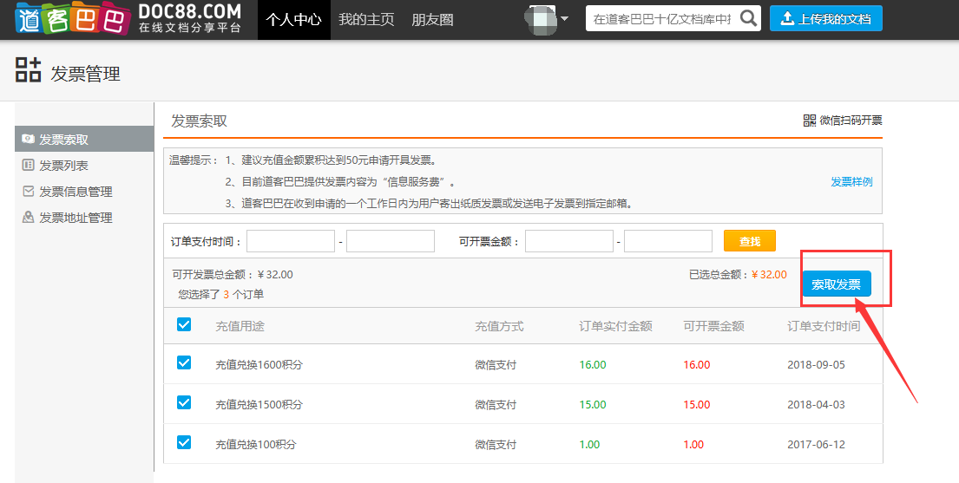Click the green 16.00 paid amount
Image resolution: width=959 pixels, height=483 pixels.
pyautogui.click(x=593, y=365)
